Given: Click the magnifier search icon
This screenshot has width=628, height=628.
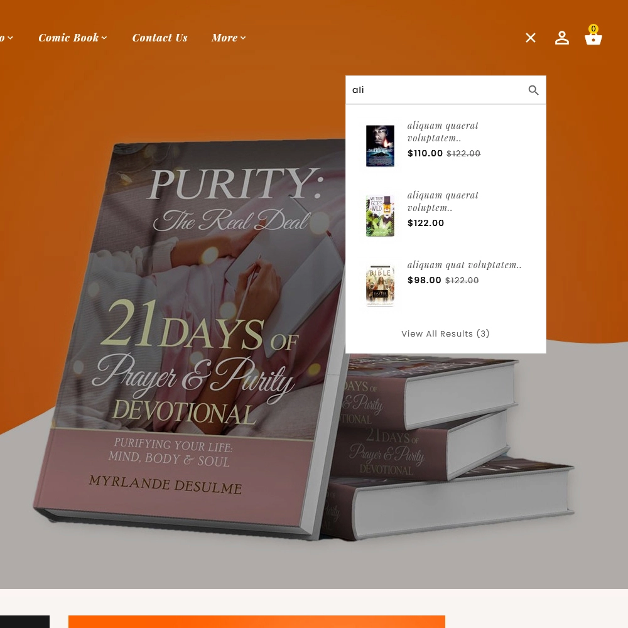Looking at the screenshot, I should 533,90.
